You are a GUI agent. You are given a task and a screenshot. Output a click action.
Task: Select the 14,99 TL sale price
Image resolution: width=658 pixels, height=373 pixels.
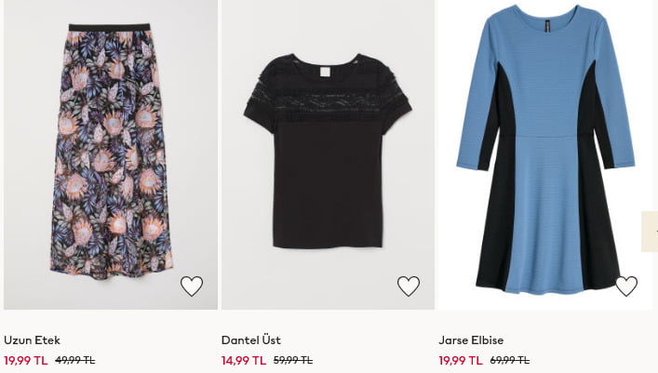pyautogui.click(x=244, y=360)
